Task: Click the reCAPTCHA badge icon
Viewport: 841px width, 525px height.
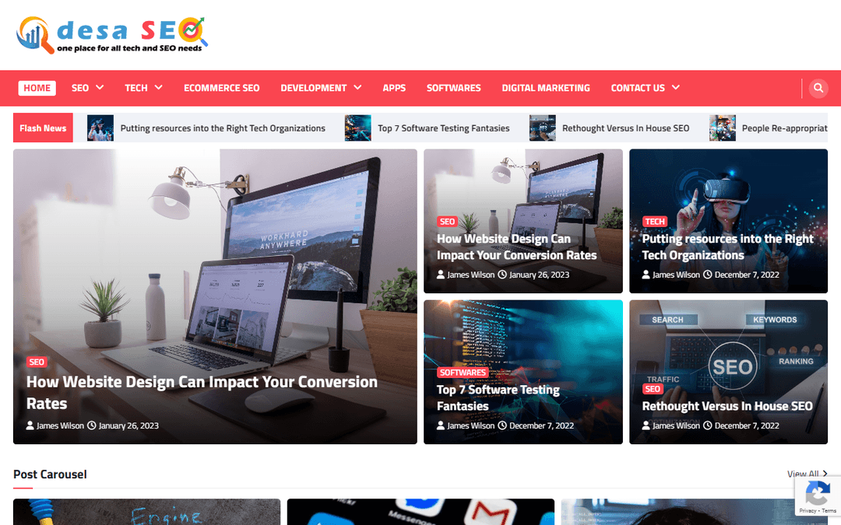Action: (x=818, y=493)
